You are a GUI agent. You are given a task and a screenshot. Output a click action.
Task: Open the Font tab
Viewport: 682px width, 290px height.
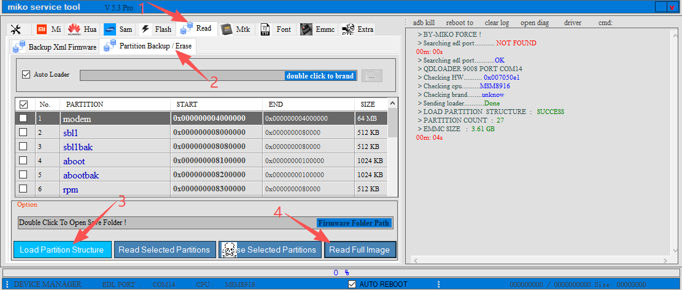276,29
